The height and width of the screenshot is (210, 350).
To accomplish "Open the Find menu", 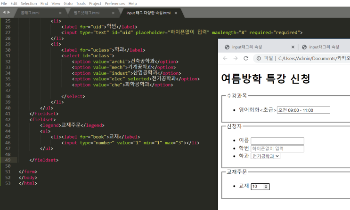I will click(44, 4).
